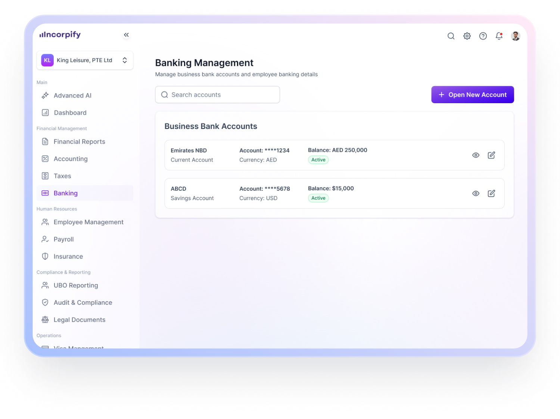
Task: Open settings gear icon
Action: pos(467,36)
